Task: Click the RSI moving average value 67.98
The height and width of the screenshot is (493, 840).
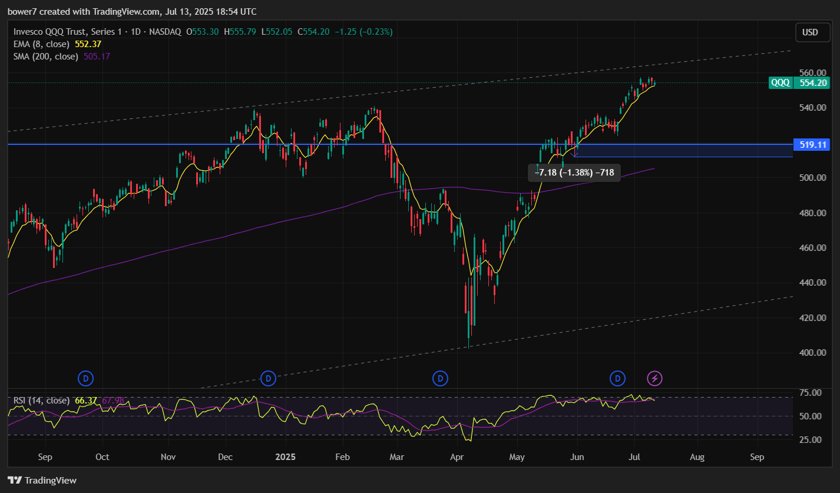Action: coord(113,401)
